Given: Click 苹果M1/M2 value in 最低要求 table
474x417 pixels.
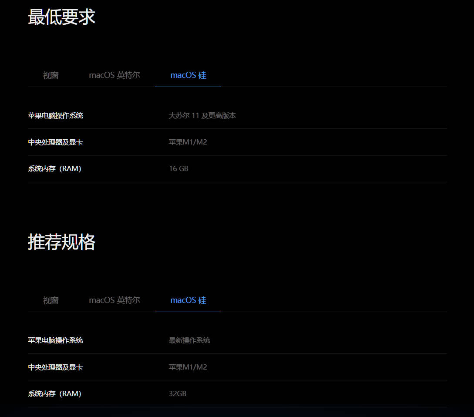Looking at the screenshot, I should click(x=188, y=142).
